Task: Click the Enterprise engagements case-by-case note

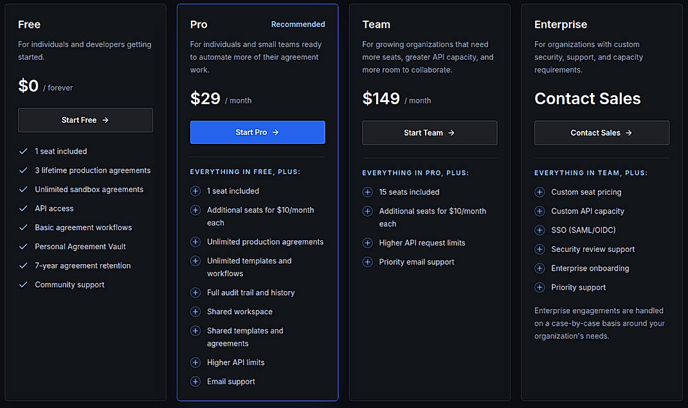Action: 599,323
